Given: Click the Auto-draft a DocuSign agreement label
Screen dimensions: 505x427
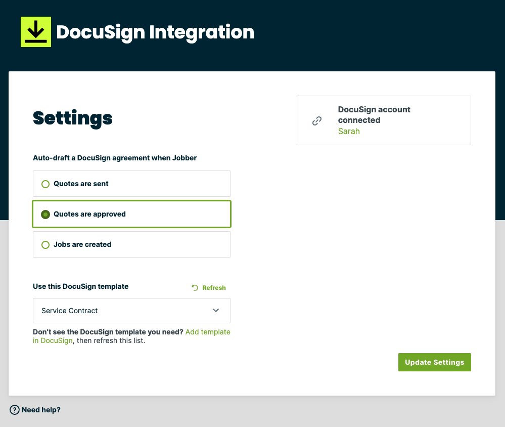Looking at the screenshot, I should pos(115,158).
